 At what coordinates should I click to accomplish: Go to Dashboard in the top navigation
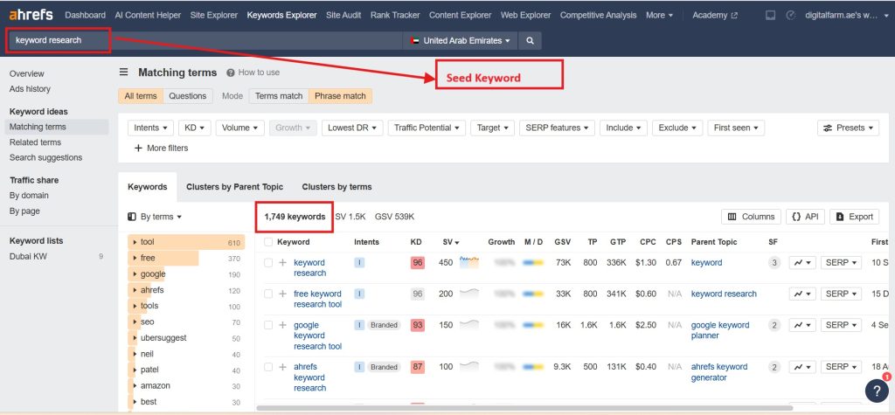coord(85,16)
